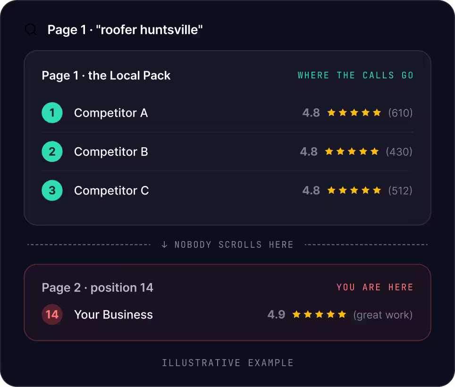Click the red rank 14 badge
Screen dimensions: 455x387
[x=52, y=314]
